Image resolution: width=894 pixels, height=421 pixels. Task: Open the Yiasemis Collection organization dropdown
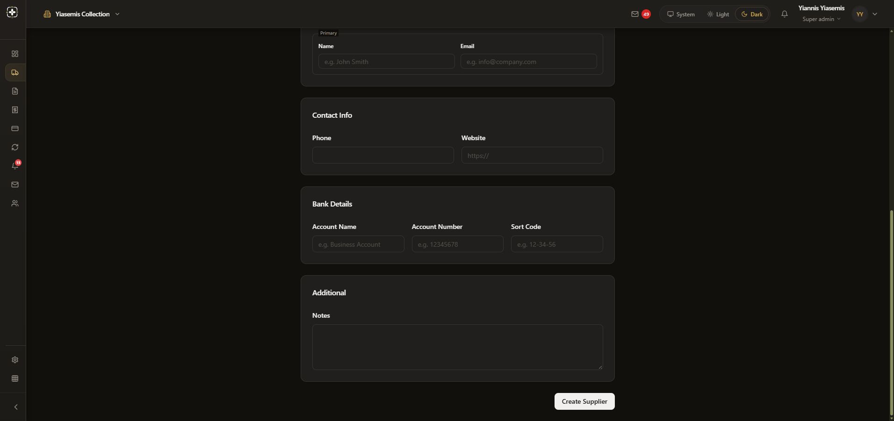pyautogui.click(x=82, y=14)
